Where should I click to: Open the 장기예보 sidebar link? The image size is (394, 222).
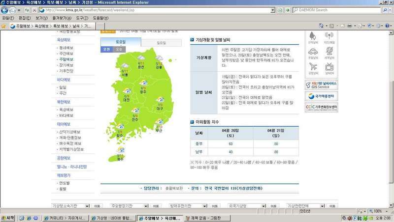point(66,65)
